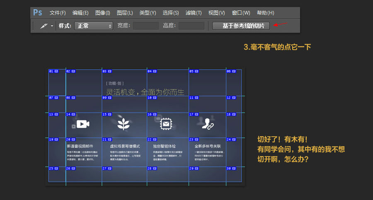Open the 滤镜(T) menu
373x200 pixels.
click(x=193, y=13)
